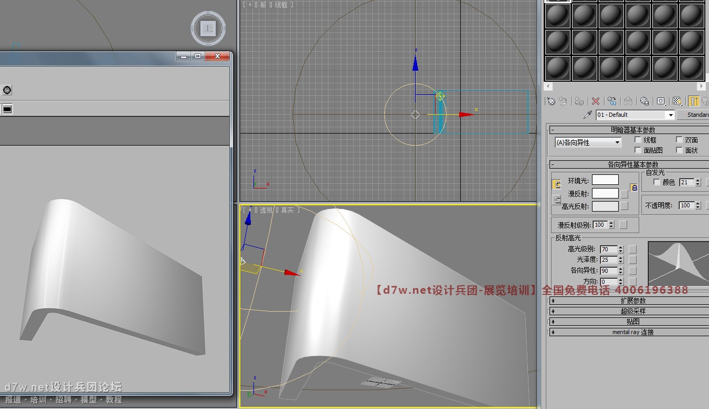Viewport: 709px width, 409px height.
Task: Expand the 贴图 rollout
Action: click(629, 322)
